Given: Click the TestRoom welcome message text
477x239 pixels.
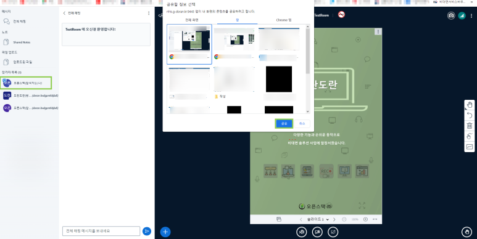Looking at the screenshot, I should tap(90, 30).
